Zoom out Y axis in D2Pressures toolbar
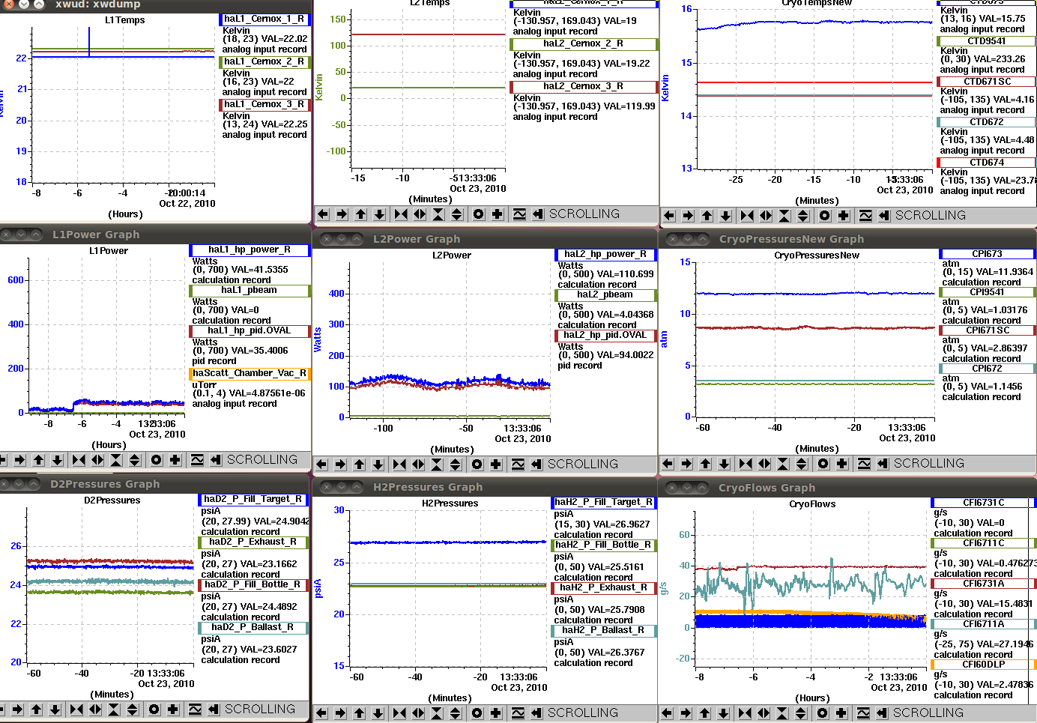Screen dimensions: 1037x723 pos(133,710)
